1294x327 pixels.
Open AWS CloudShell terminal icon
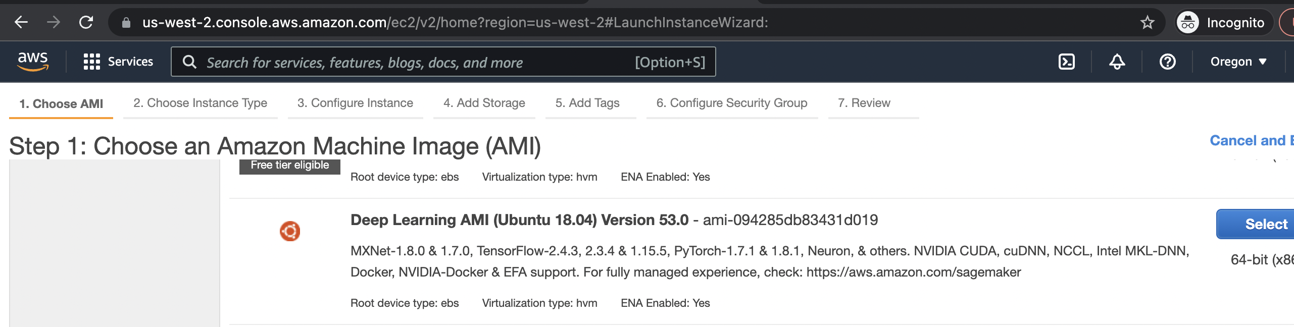click(1066, 62)
